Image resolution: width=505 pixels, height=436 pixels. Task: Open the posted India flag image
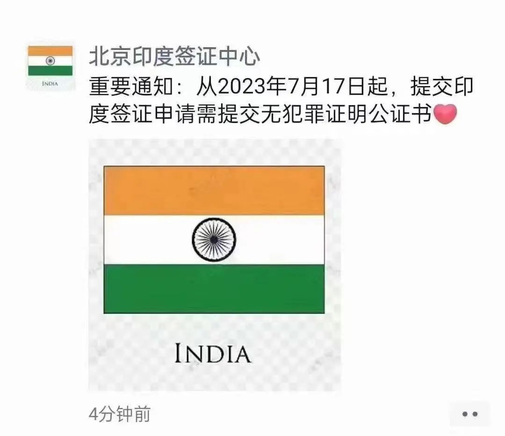(x=215, y=265)
